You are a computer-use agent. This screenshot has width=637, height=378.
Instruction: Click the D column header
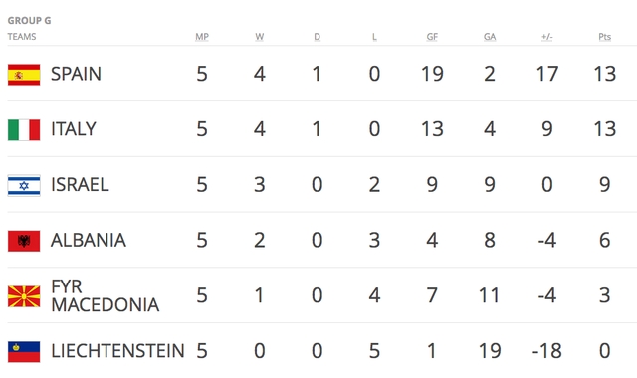[317, 37]
